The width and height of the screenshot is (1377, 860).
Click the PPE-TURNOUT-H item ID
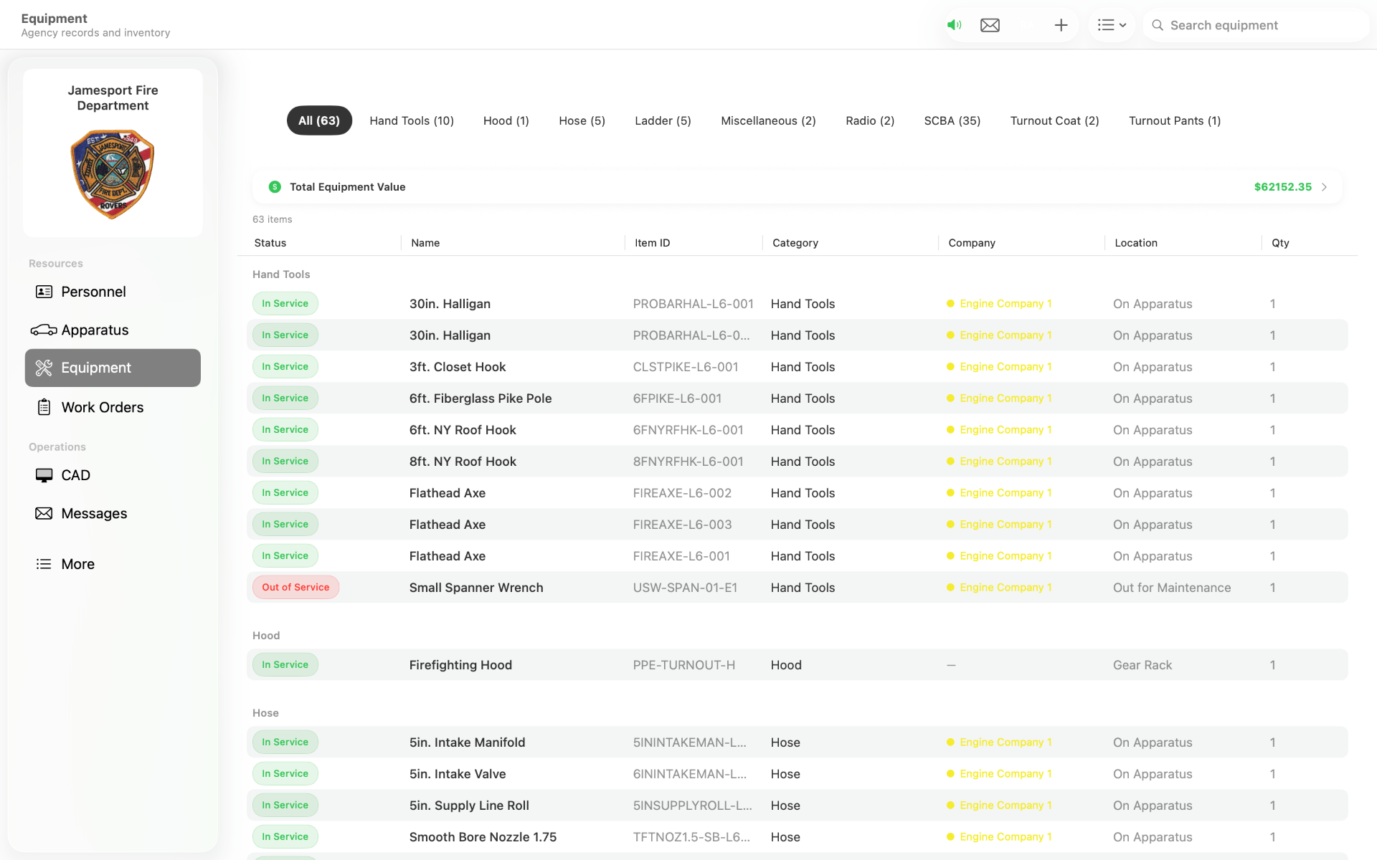pos(683,665)
